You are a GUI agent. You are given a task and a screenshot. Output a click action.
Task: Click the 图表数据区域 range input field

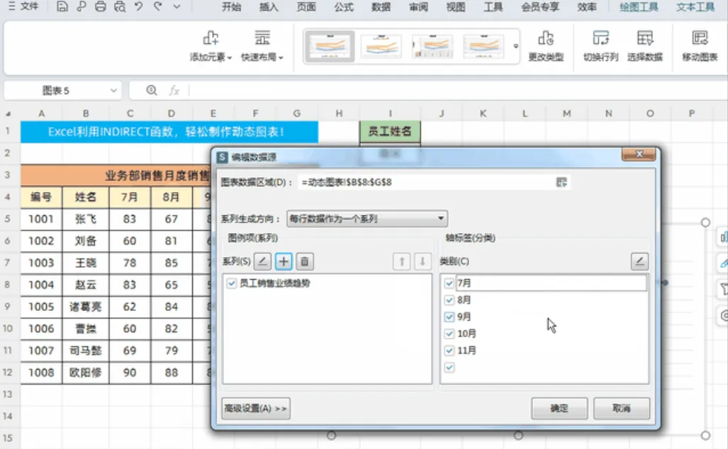click(x=426, y=182)
